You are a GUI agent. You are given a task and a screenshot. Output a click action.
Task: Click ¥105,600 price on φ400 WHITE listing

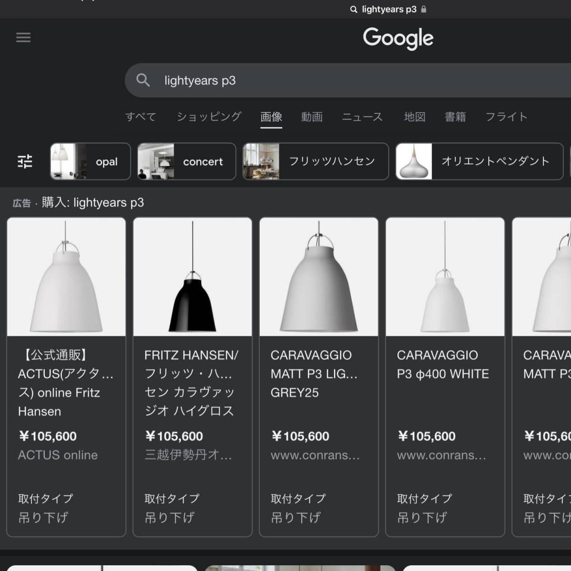(427, 436)
